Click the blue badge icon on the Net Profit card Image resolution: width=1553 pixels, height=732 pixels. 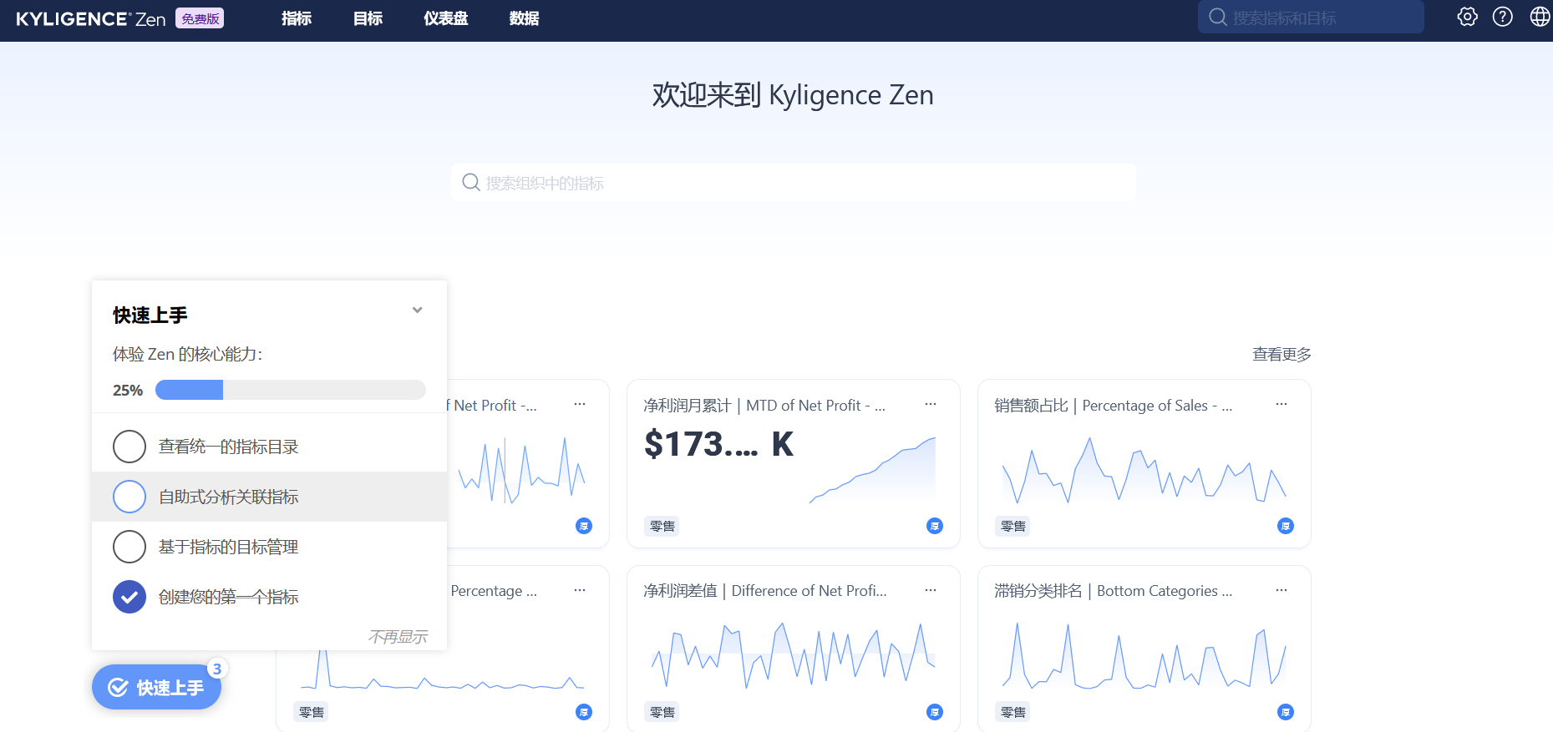[x=584, y=526]
